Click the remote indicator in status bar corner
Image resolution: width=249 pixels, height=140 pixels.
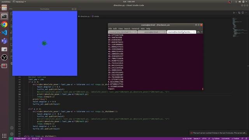coord(11,138)
